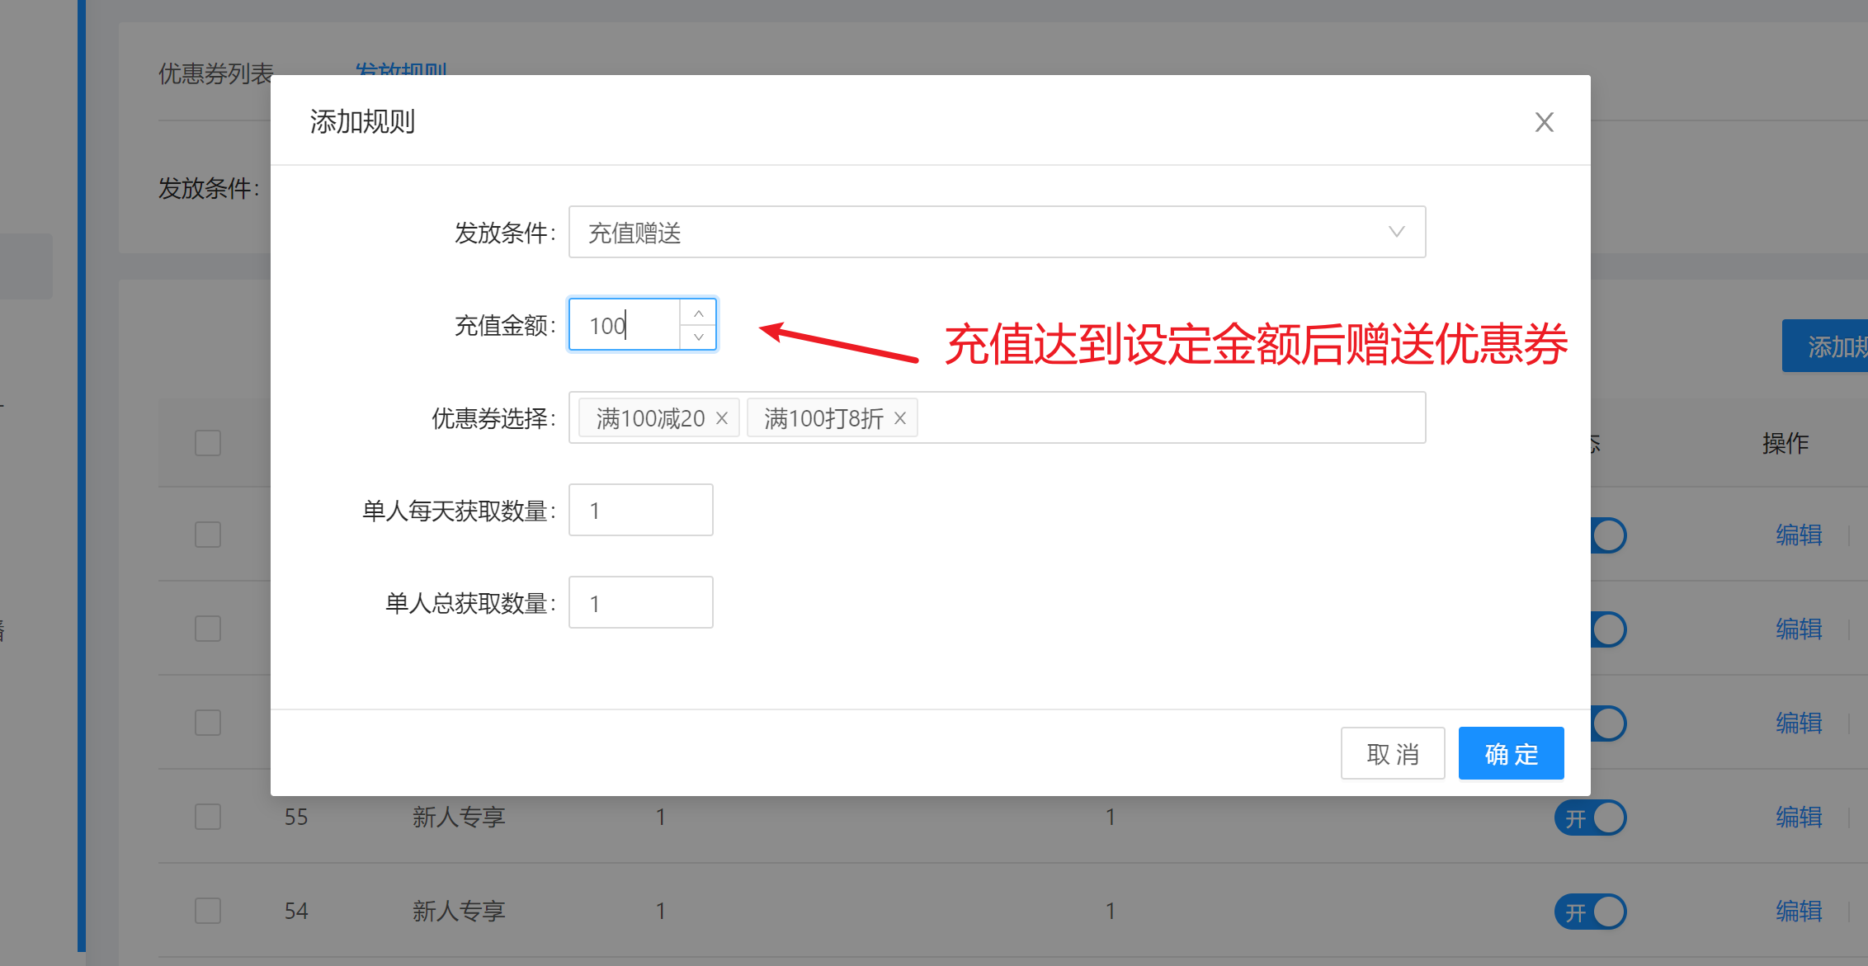Screen dimensions: 1868x966
Task: Close the 添加规则 dialog with X icon
Action: [1544, 122]
